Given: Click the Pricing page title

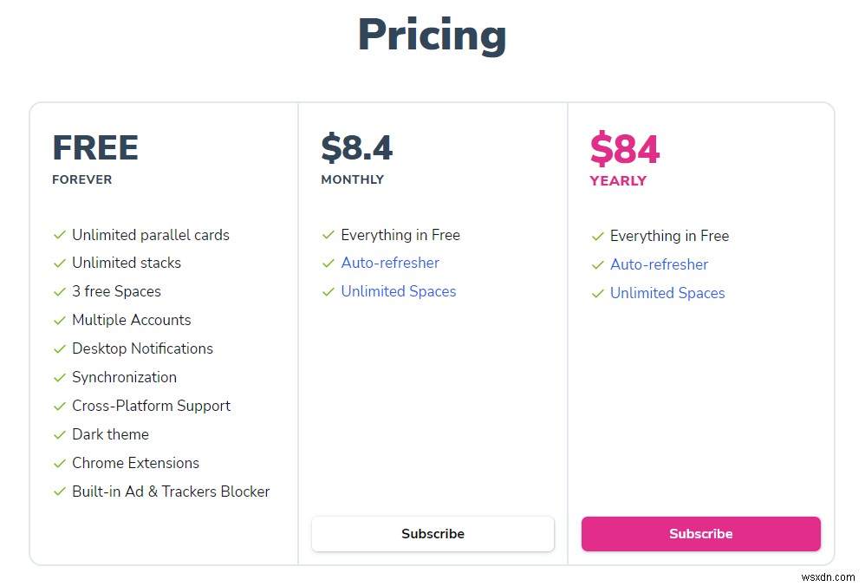Looking at the screenshot, I should (432, 36).
